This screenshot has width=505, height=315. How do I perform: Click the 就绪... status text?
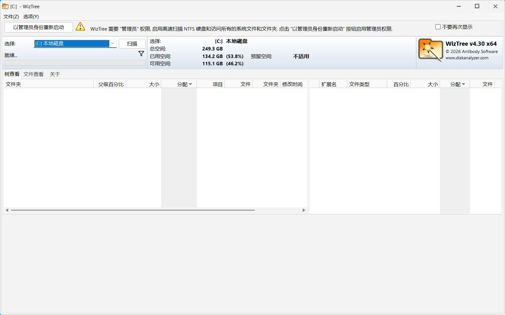[x=11, y=55]
